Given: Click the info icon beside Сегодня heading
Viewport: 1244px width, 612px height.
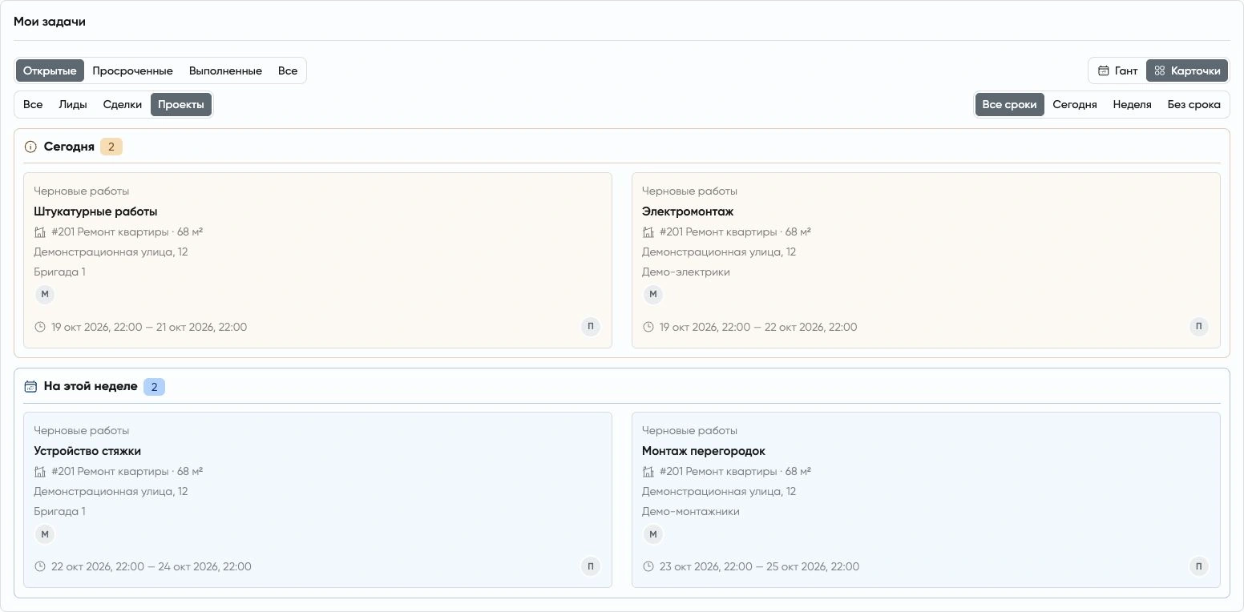Looking at the screenshot, I should click(30, 147).
